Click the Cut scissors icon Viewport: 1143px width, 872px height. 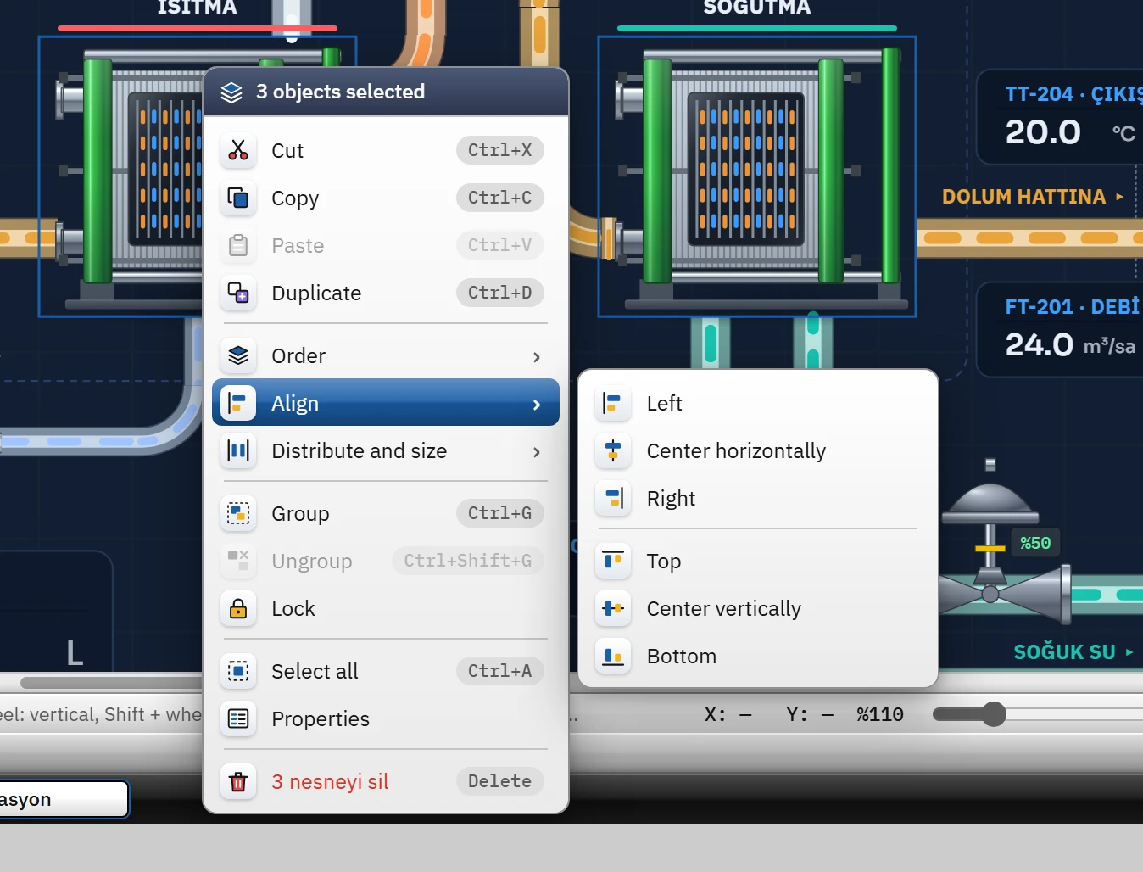[x=238, y=150]
